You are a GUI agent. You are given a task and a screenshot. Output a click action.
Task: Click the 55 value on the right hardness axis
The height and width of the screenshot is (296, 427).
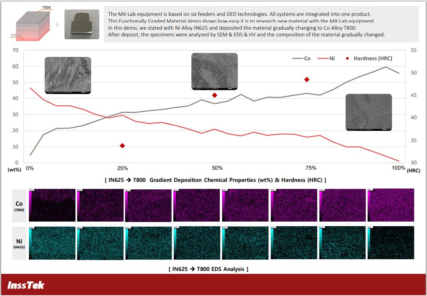(x=414, y=50)
